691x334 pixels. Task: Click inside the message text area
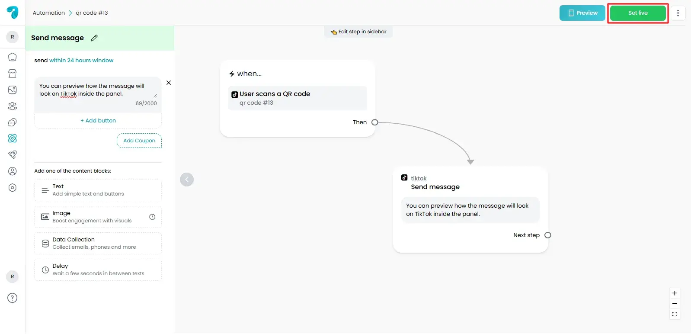(95, 90)
